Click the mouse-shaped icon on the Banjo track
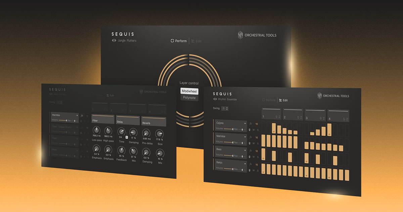The image size is (403, 212). (250, 170)
